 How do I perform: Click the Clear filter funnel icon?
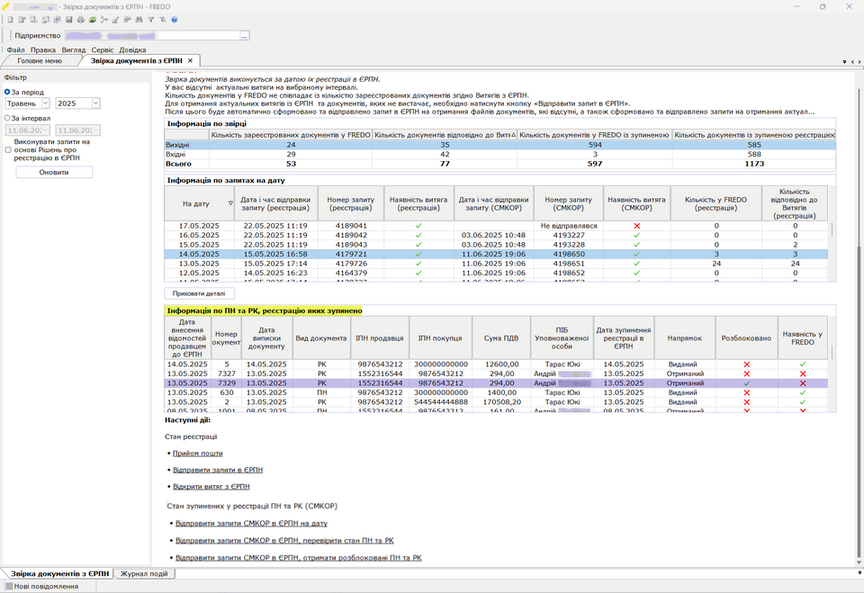(x=163, y=19)
